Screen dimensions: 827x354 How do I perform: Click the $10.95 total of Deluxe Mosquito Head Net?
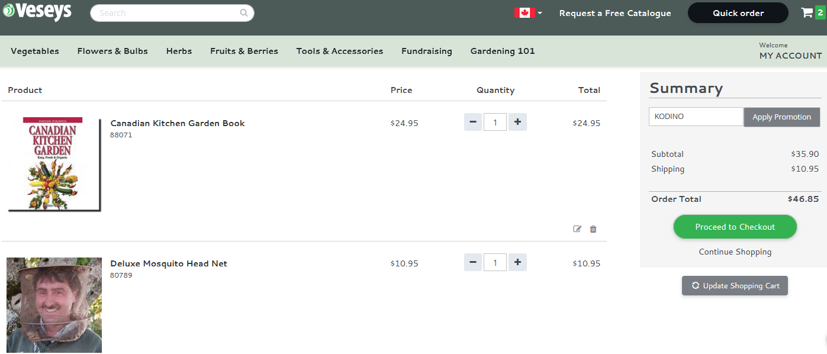tap(587, 263)
